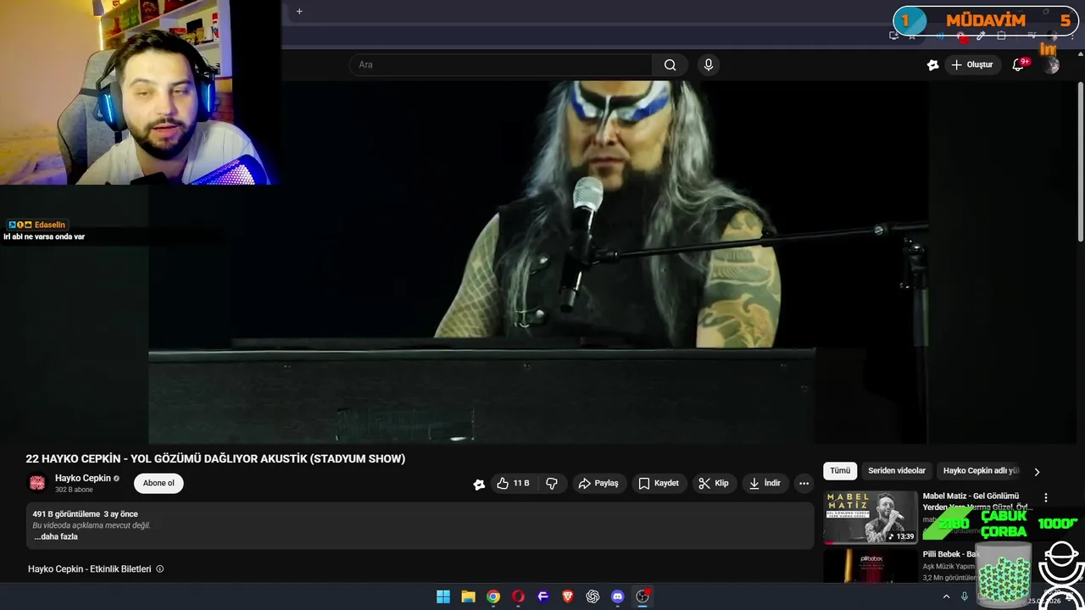Like the video with 11 B thumbs up

click(x=513, y=483)
